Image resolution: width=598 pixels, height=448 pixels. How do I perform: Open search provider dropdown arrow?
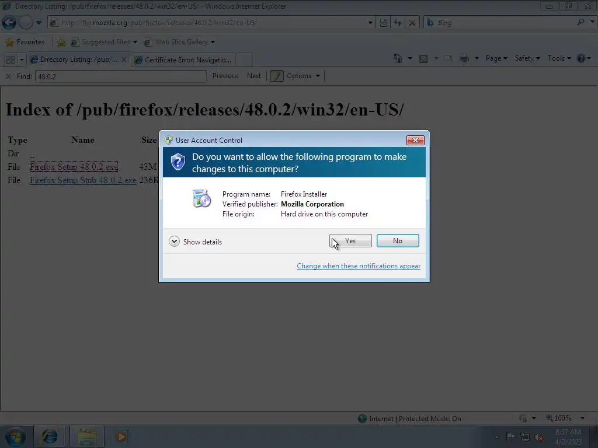point(592,22)
